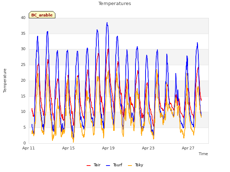The width and height of the screenshot is (230, 172).
Task: Click the Apr 11 x-axis label
Action: pyautogui.click(x=28, y=148)
